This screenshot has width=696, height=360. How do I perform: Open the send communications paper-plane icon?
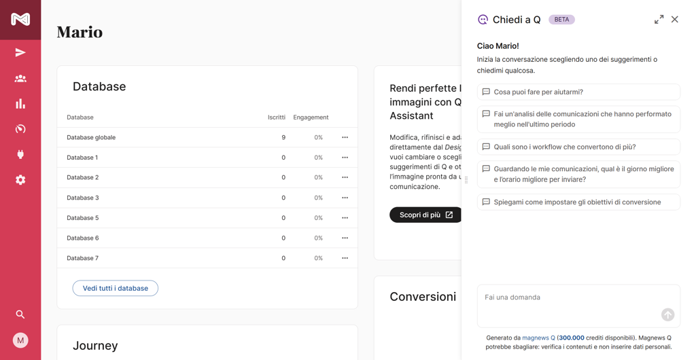(x=20, y=52)
